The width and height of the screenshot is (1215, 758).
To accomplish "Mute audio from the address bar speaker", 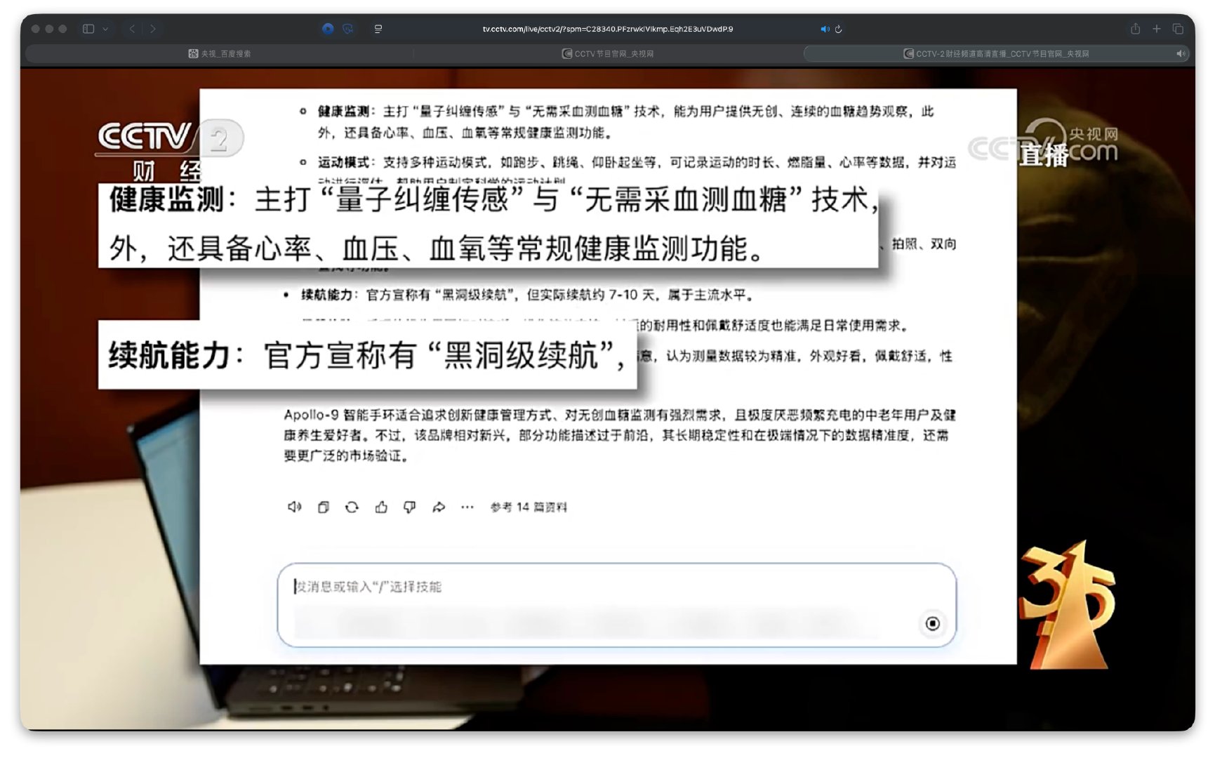I will click(825, 29).
